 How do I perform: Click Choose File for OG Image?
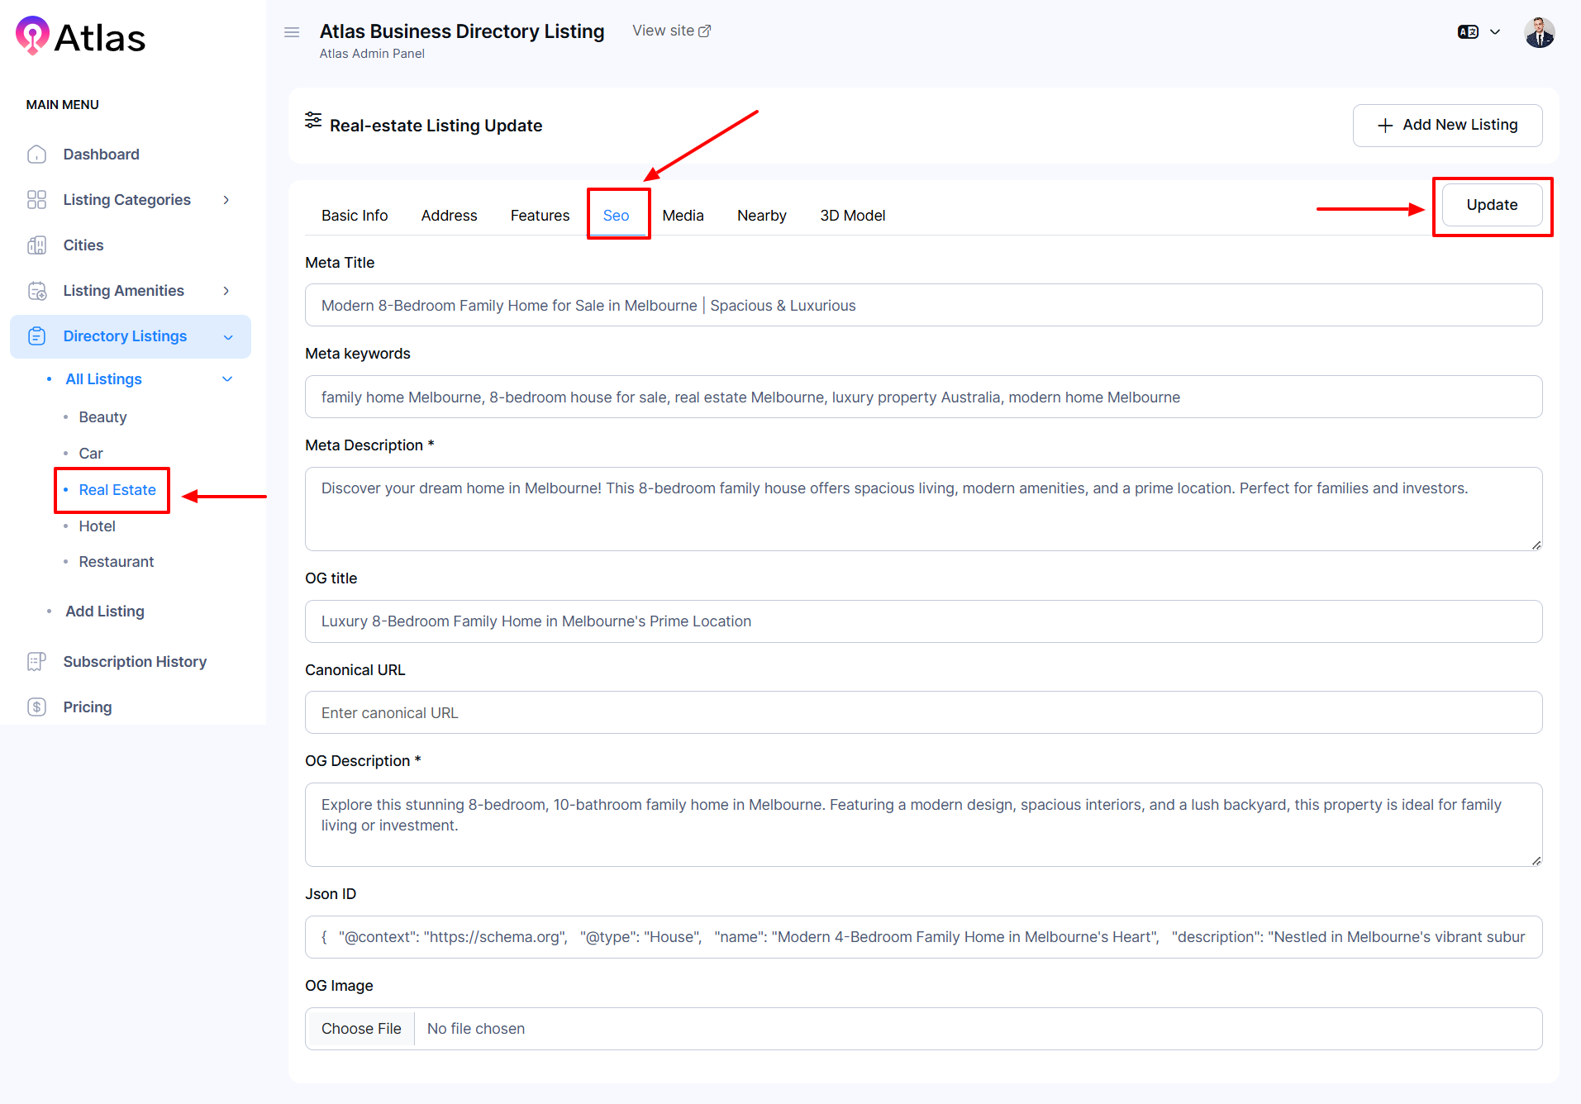click(x=361, y=1029)
